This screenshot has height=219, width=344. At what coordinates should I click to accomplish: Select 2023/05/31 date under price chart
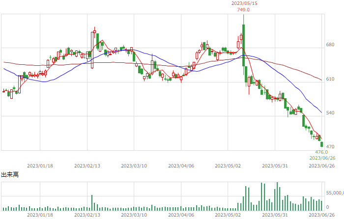pos(275,166)
